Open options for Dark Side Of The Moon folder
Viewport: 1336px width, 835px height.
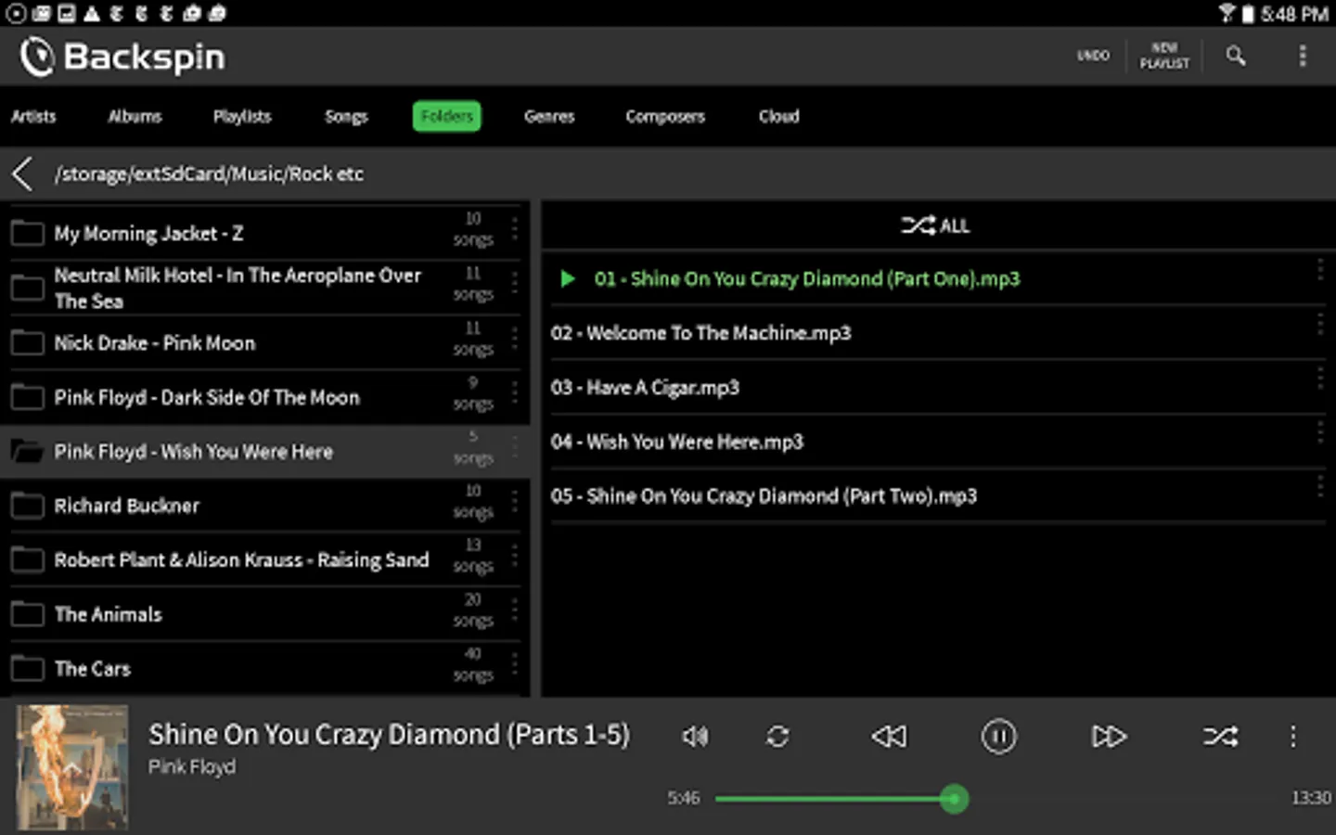tap(515, 393)
